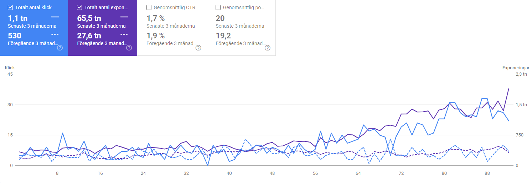Click the 1,7 % average CTR value
532x183 pixels.
155,18
